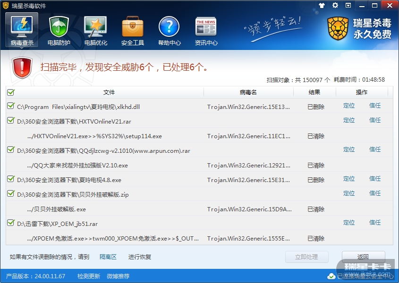Open settings gear in title bar
Viewport: 399px width, 283px height.
tap(335, 5)
